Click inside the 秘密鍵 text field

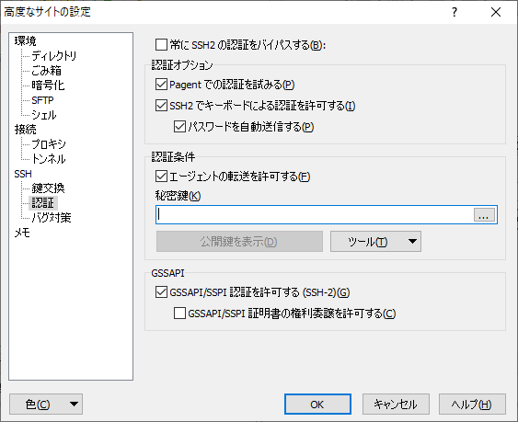[315, 214]
